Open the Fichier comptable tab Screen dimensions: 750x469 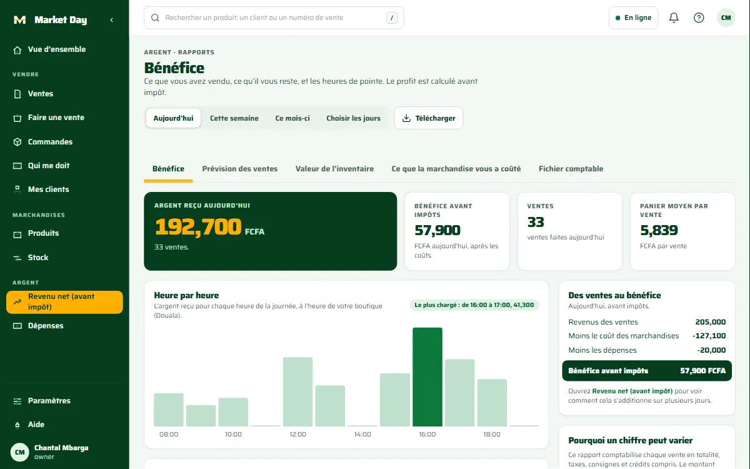571,169
